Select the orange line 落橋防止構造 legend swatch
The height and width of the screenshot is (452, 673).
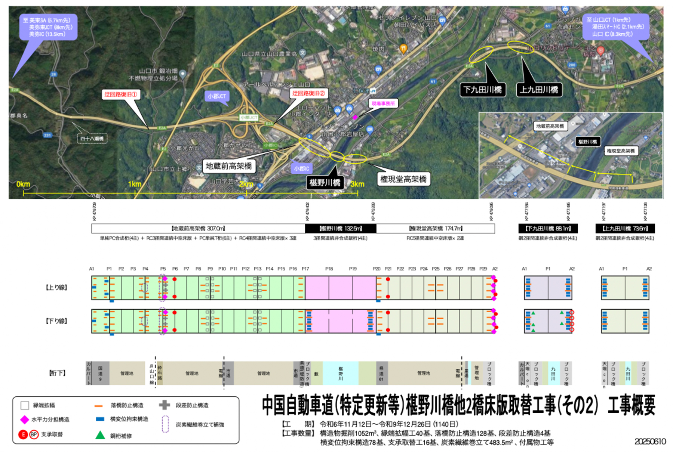(99, 405)
